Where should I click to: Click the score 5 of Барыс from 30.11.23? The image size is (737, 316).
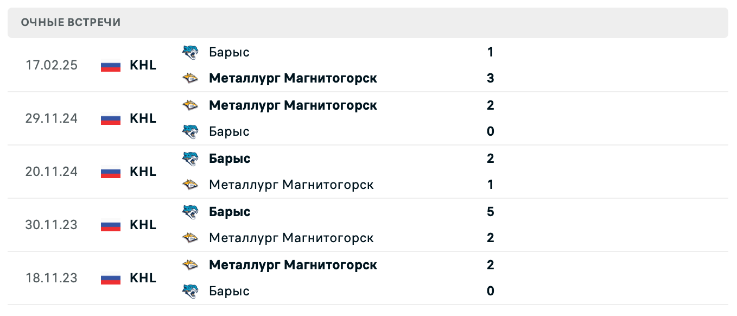click(491, 212)
